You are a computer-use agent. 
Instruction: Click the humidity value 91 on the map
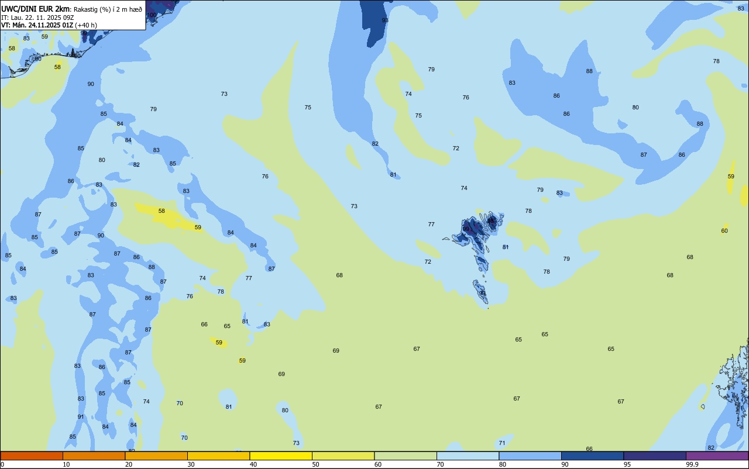tap(81, 417)
